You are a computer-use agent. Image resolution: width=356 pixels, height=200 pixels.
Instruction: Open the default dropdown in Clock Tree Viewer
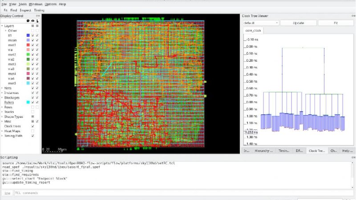[x=261, y=23]
